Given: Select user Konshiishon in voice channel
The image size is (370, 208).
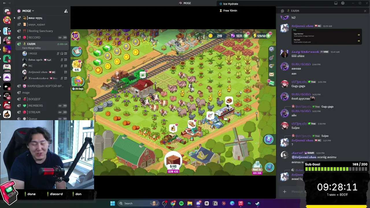Looking at the screenshot, I should (x=45, y=78).
